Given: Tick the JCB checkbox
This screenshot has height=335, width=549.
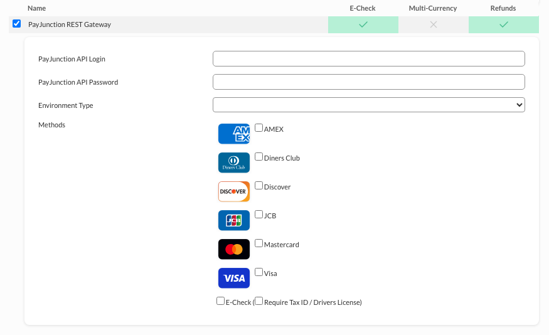Looking at the screenshot, I should [x=259, y=214].
